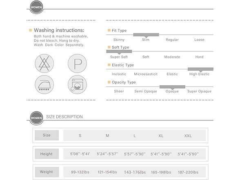The width and height of the screenshot is (240, 180).
Task: Click the dry-clean P circle icon
Action: [x=77, y=63]
